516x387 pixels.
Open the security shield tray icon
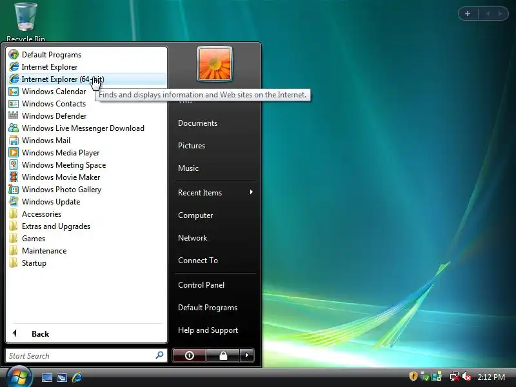(413, 376)
